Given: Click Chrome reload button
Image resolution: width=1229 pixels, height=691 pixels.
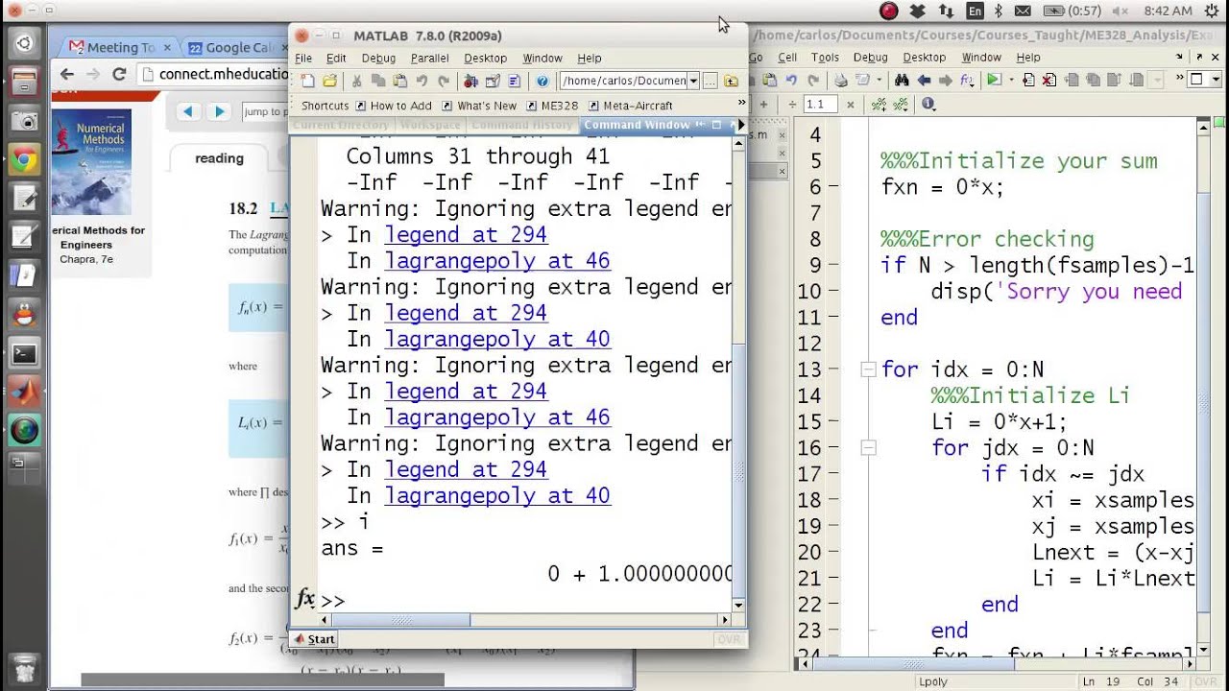Looking at the screenshot, I should [x=119, y=74].
